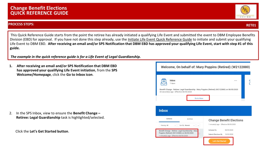Open the Viewing: All dropdown
This screenshot has height=148, width=264.
(x=168, y=125)
